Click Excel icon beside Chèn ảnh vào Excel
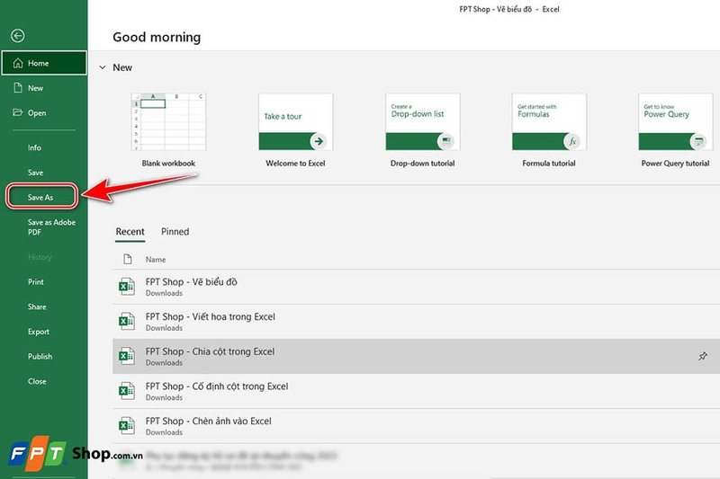720x479 pixels. [x=126, y=426]
